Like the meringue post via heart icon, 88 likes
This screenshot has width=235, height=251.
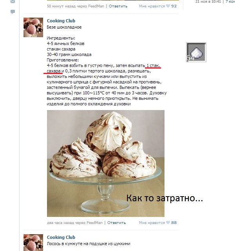coord(168,222)
